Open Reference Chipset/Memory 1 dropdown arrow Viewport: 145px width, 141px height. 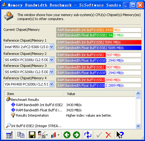(52, 47)
